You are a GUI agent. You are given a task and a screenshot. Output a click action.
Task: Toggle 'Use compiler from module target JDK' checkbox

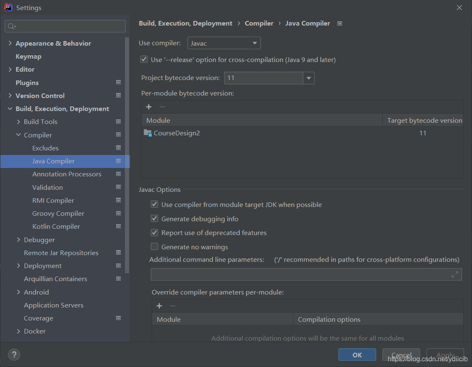pyautogui.click(x=154, y=204)
